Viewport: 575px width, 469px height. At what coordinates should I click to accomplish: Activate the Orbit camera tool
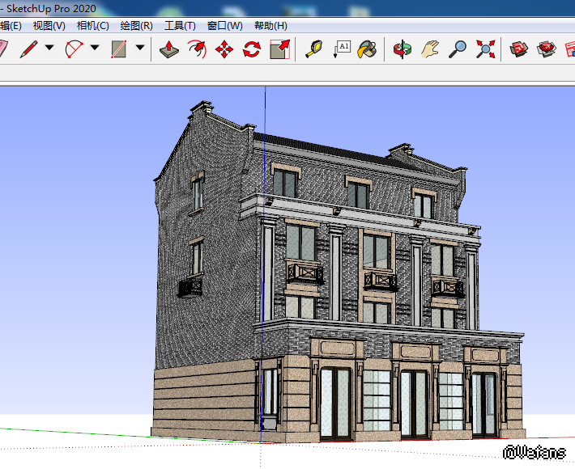click(x=402, y=49)
